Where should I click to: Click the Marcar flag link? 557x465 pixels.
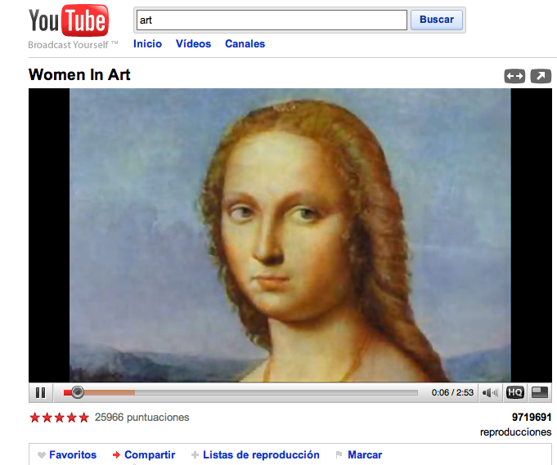coord(365,454)
